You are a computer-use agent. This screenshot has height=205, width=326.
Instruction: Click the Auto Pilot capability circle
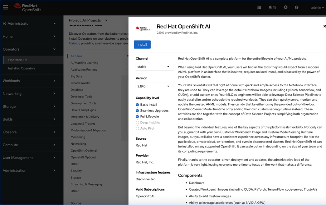137,128
